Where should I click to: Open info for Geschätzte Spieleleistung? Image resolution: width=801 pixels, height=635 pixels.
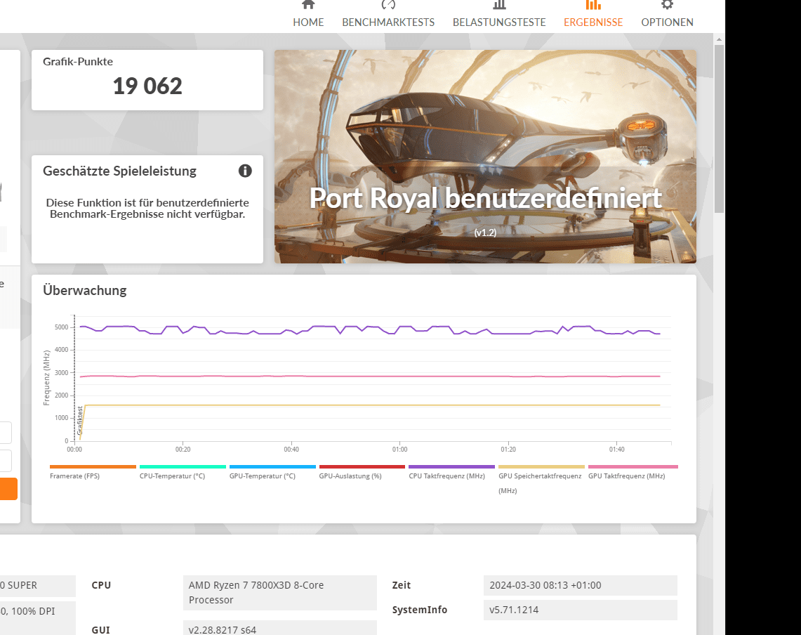click(245, 171)
